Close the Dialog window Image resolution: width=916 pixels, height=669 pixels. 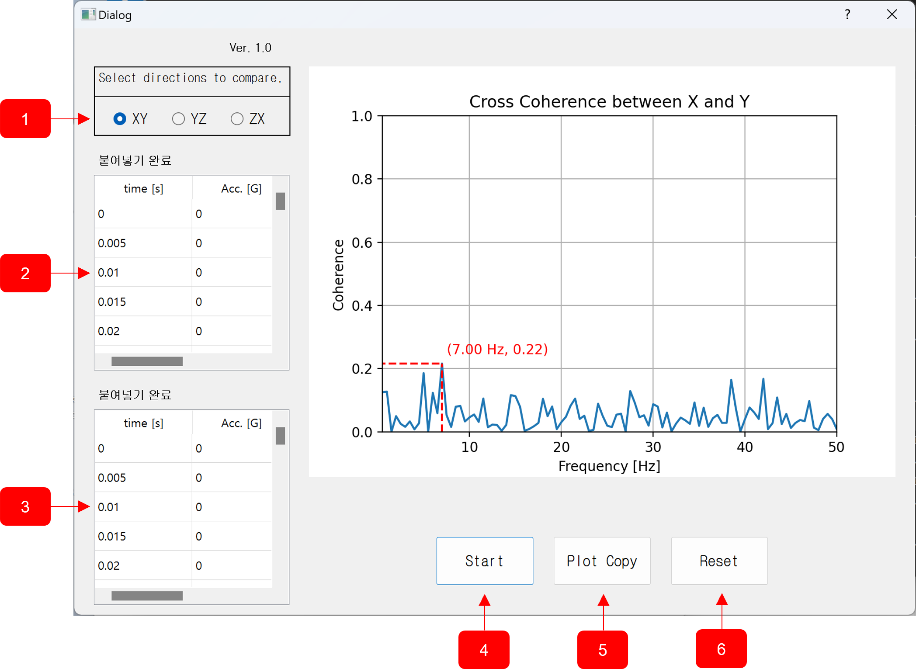point(892,15)
